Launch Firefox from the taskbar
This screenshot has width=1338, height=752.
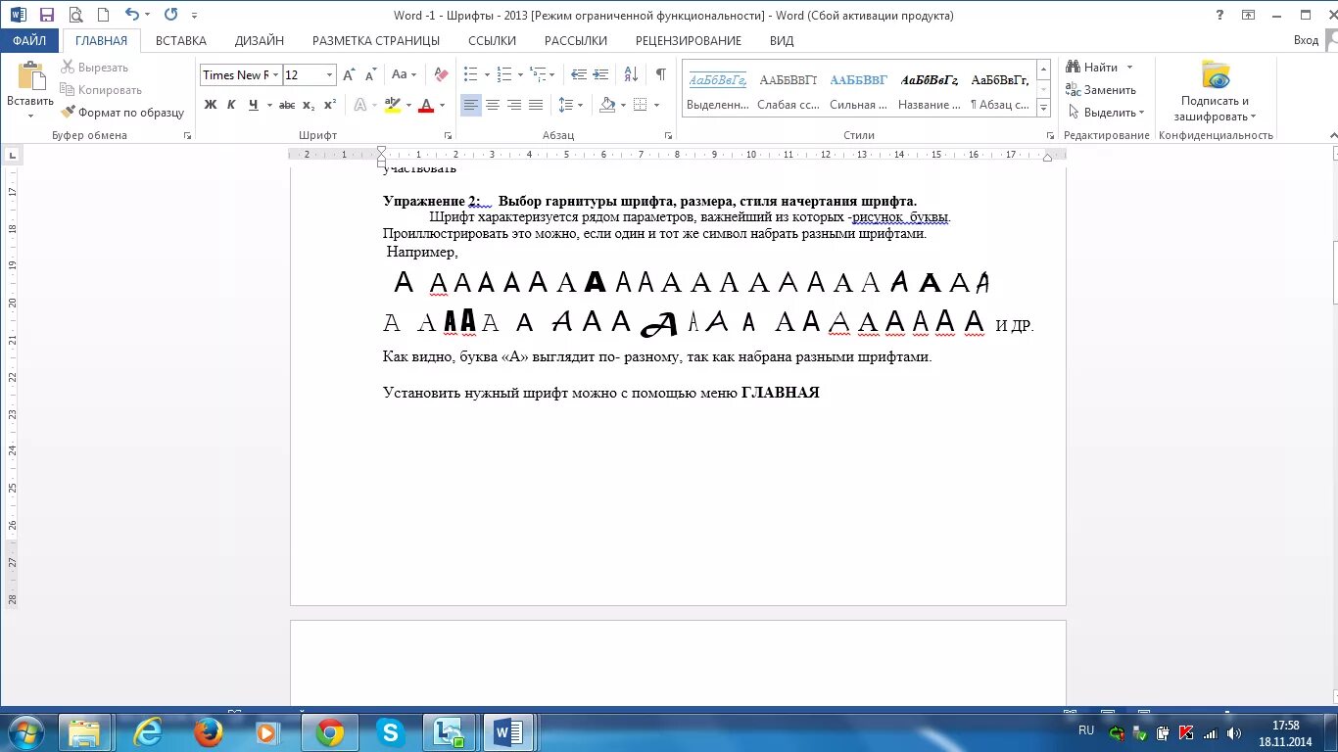(208, 732)
